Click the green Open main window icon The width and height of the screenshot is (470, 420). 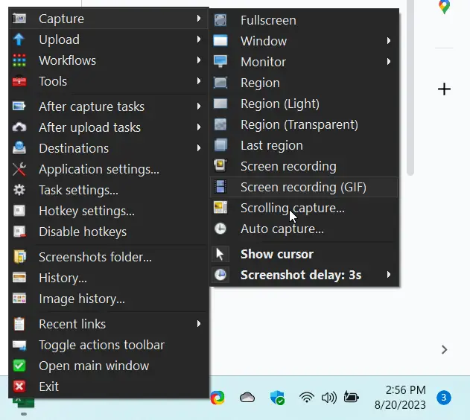[x=19, y=366]
